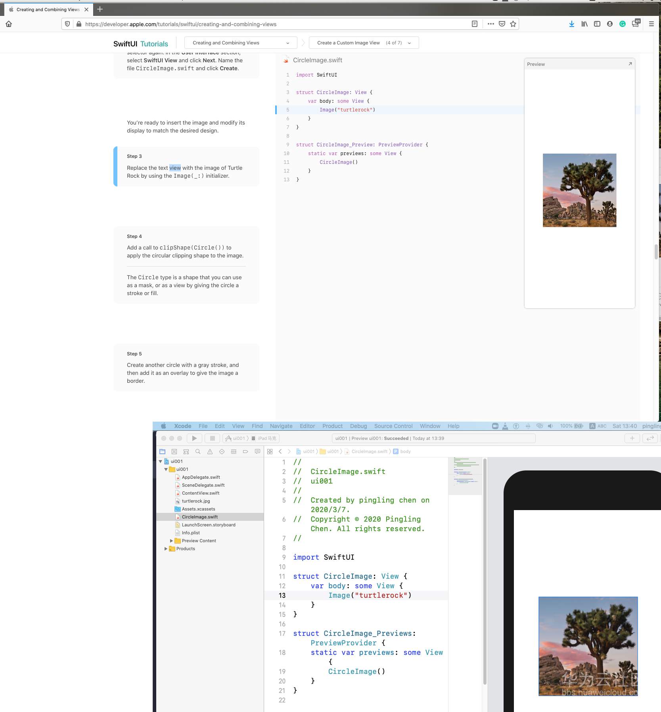Select the Step 5 tutorial card
This screenshot has height=712, width=661.
(x=186, y=367)
